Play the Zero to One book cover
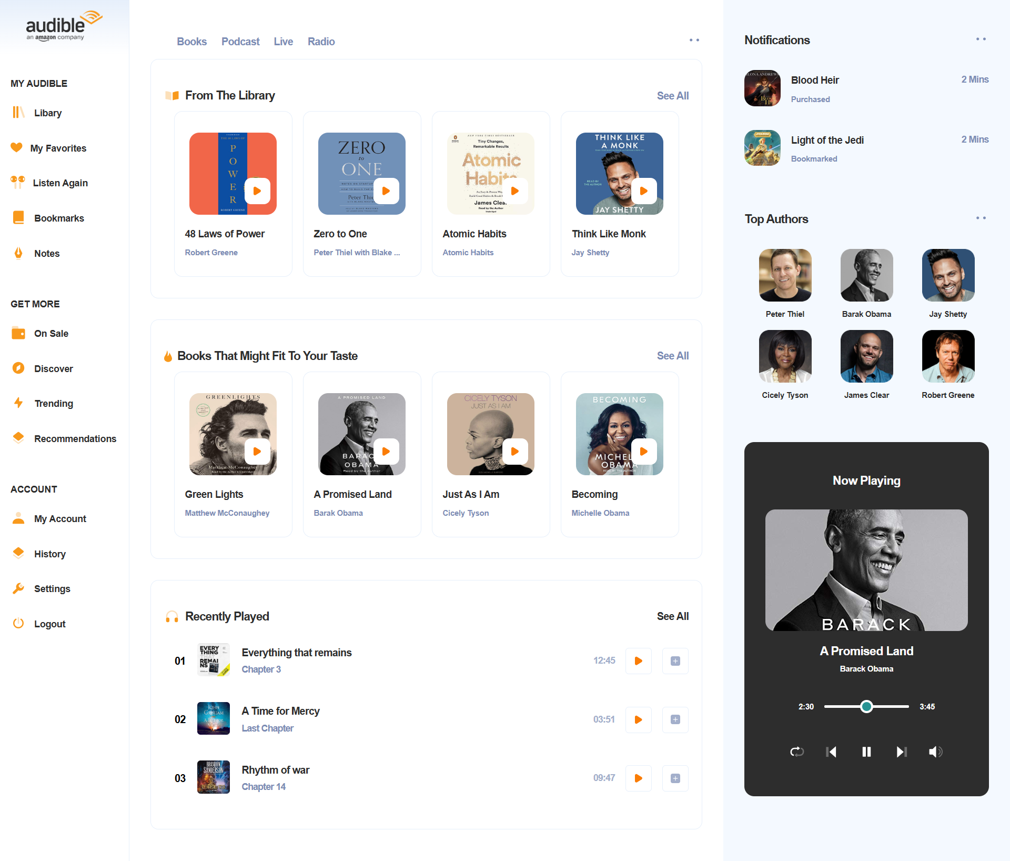Screen dimensions: 1010x861 point(386,191)
